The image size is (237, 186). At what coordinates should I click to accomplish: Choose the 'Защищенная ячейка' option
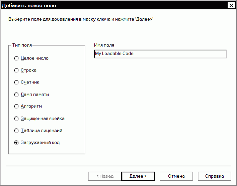pyautogui.click(x=16, y=119)
